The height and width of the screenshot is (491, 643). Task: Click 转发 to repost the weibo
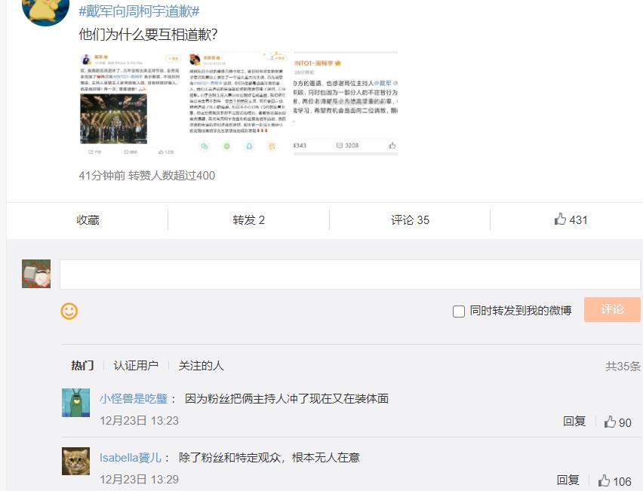[245, 219]
